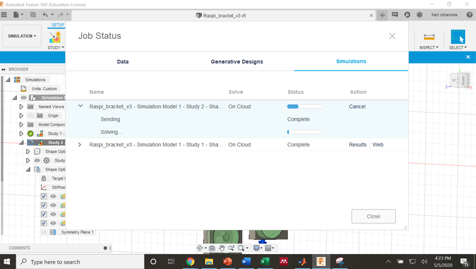Open the Study tool icon

click(55, 37)
